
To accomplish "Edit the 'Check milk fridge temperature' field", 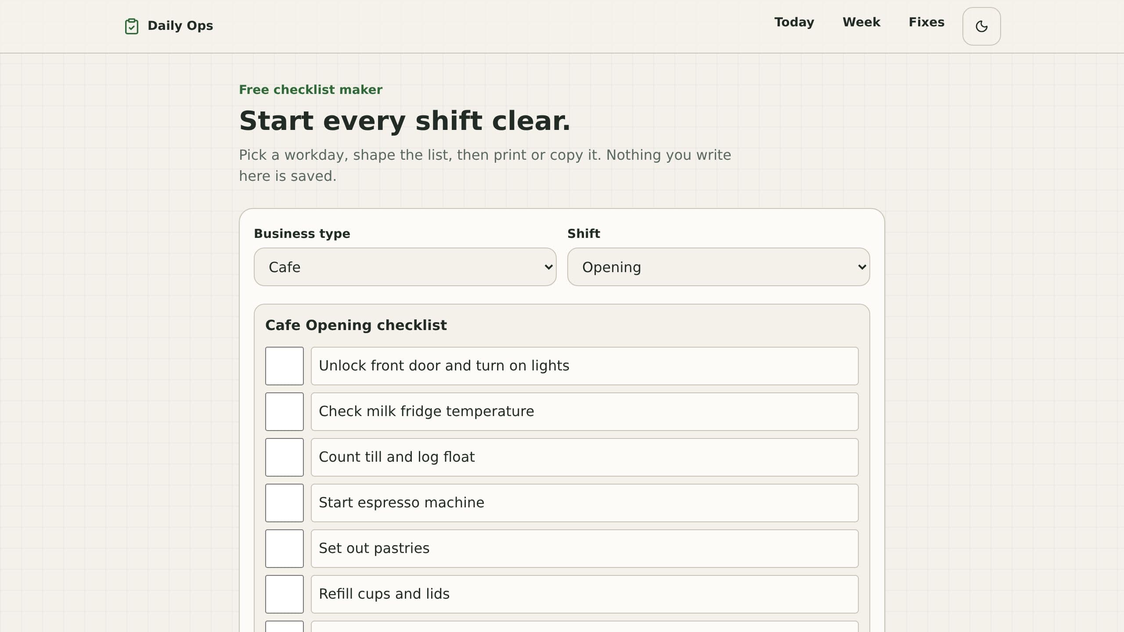I will (584, 412).
